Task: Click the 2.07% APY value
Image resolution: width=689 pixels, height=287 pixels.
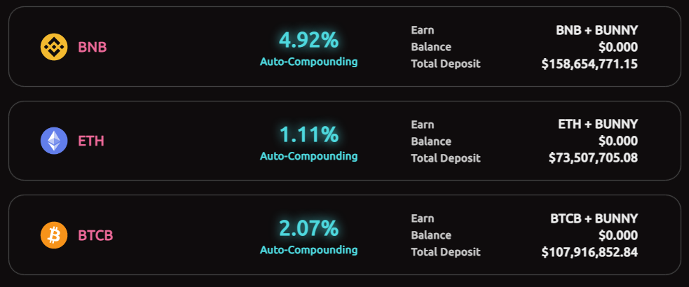Action: [308, 228]
